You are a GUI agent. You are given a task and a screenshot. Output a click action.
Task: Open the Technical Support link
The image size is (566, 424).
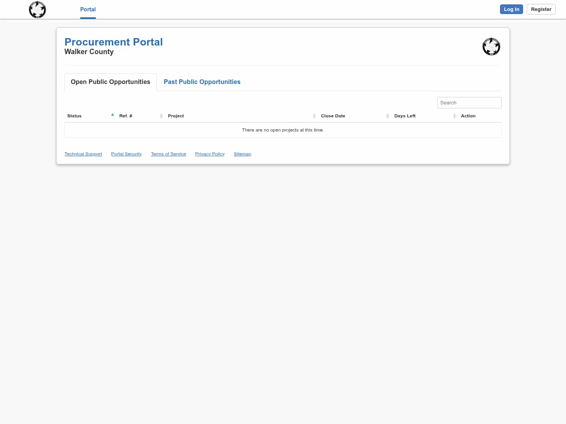[x=83, y=154]
